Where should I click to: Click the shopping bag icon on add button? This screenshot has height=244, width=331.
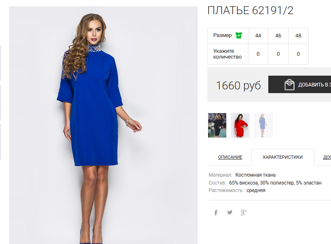289,85
